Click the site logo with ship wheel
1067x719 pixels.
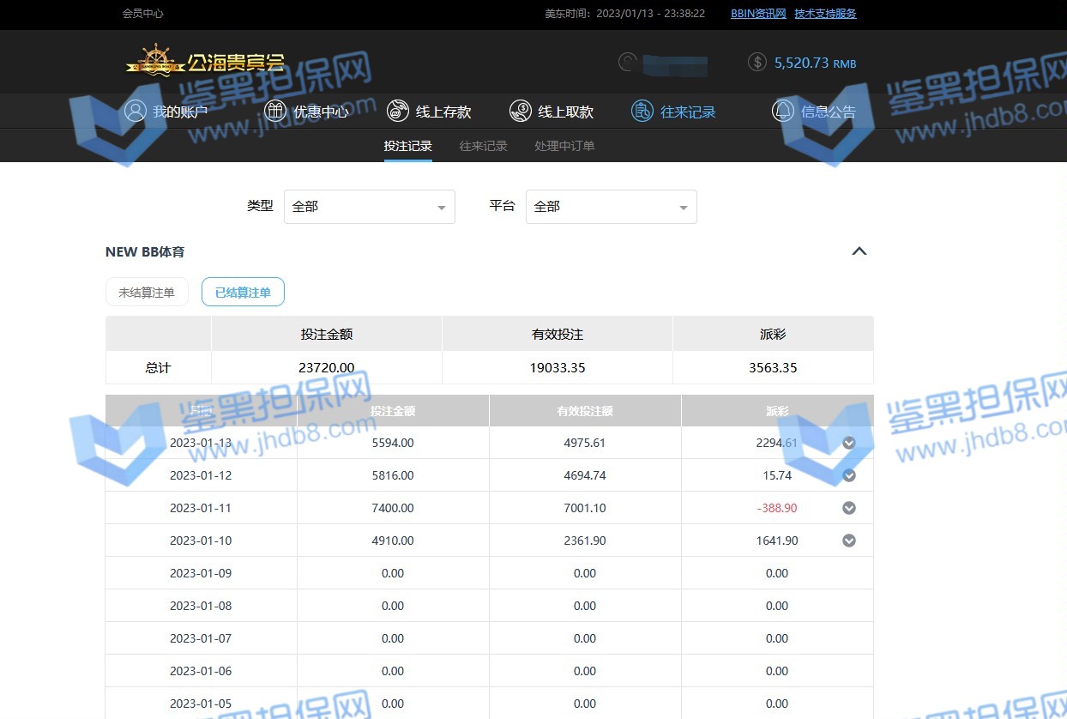[x=204, y=63]
